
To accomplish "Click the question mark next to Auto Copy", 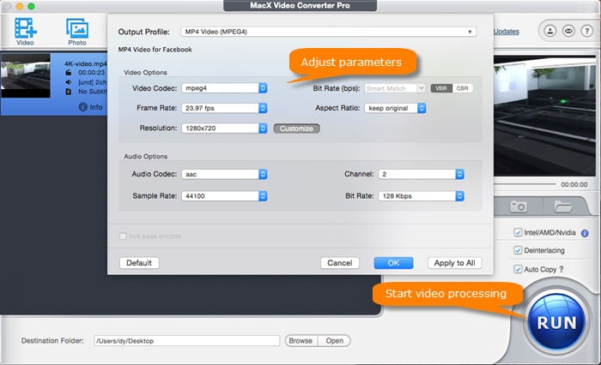I will (x=562, y=269).
